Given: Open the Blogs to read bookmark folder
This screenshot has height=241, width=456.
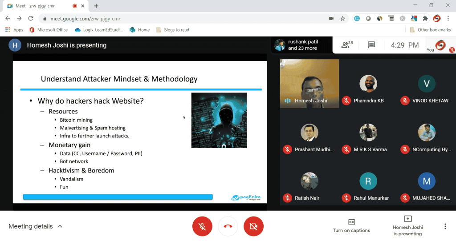Looking at the screenshot, I should (x=173, y=30).
